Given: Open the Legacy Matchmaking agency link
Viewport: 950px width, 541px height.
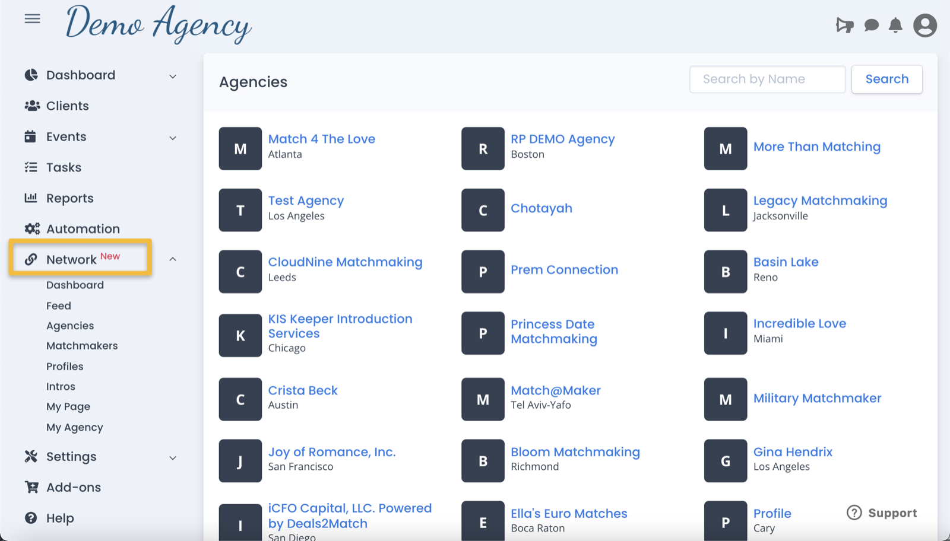Looking at the screenshot, I should point(820,201).
